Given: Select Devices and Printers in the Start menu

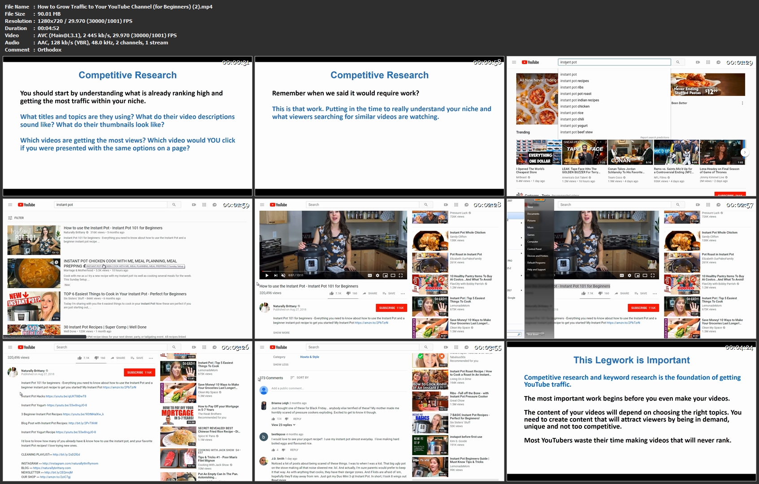Looking at the screenshot, I should click(x=538, y=256).
